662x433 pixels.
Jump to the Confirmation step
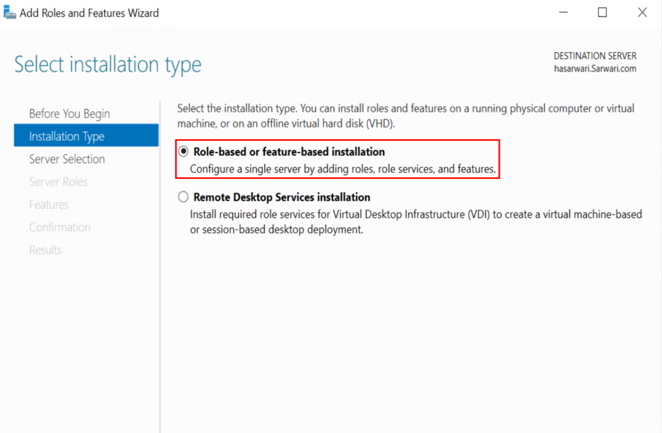pos(59,227)
